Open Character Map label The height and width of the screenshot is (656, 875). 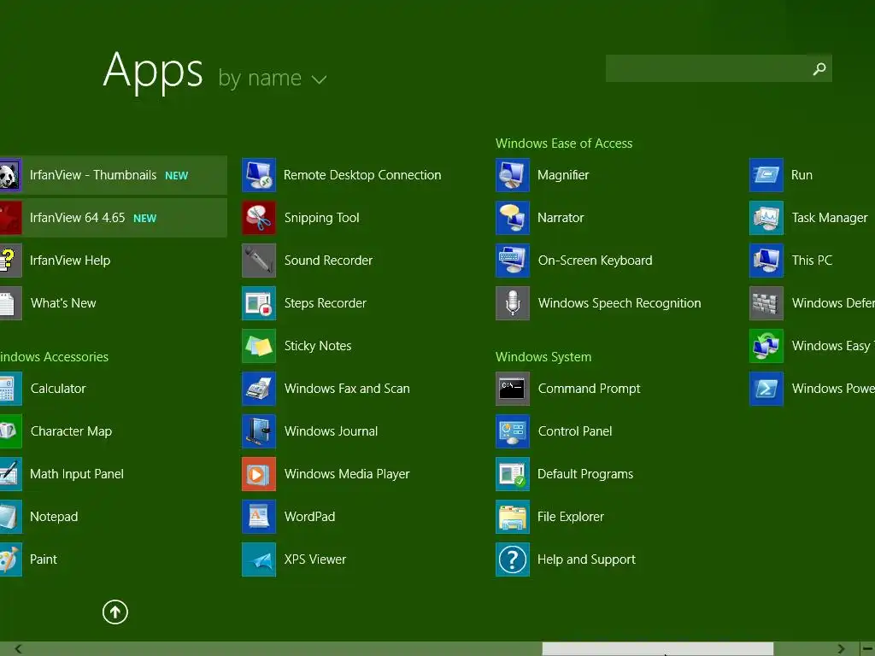coord(71,431)
